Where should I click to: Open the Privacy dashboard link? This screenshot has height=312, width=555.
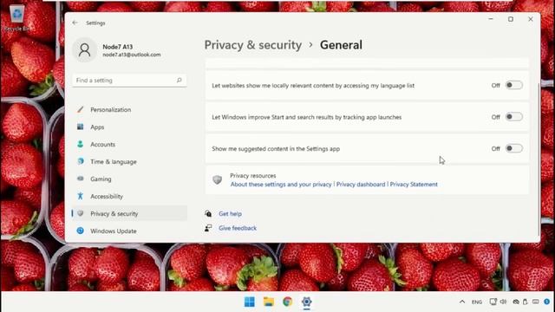(x=361, y=185)
